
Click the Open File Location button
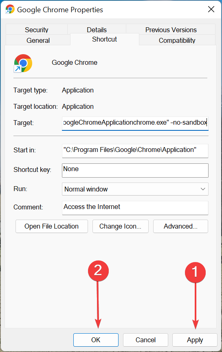pyautogui.click(x=52, y=226)
